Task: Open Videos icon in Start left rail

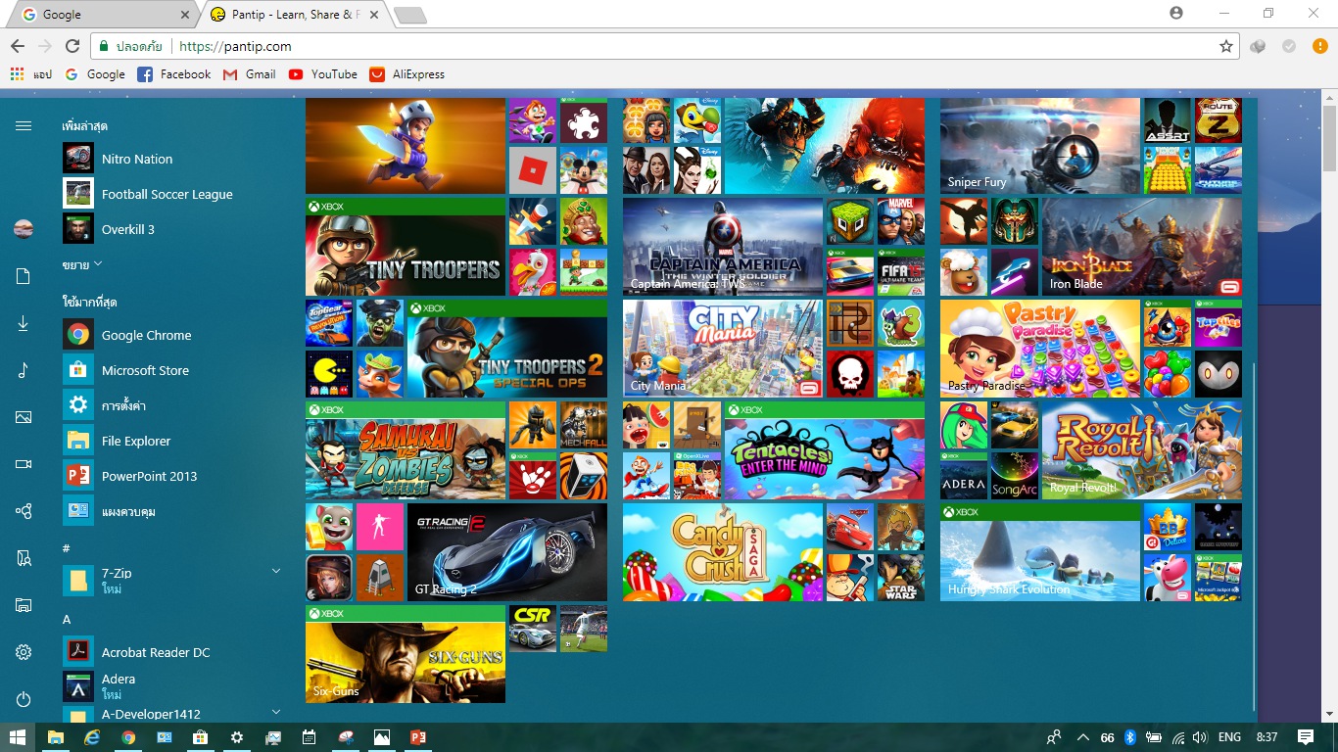Action: [24, 464]
